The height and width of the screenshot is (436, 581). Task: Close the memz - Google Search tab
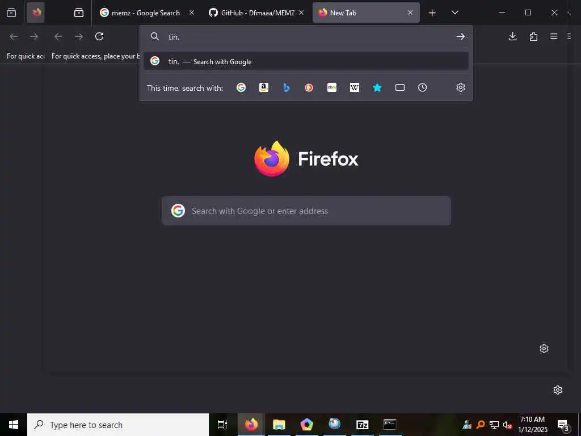click(x=192, y=12)
